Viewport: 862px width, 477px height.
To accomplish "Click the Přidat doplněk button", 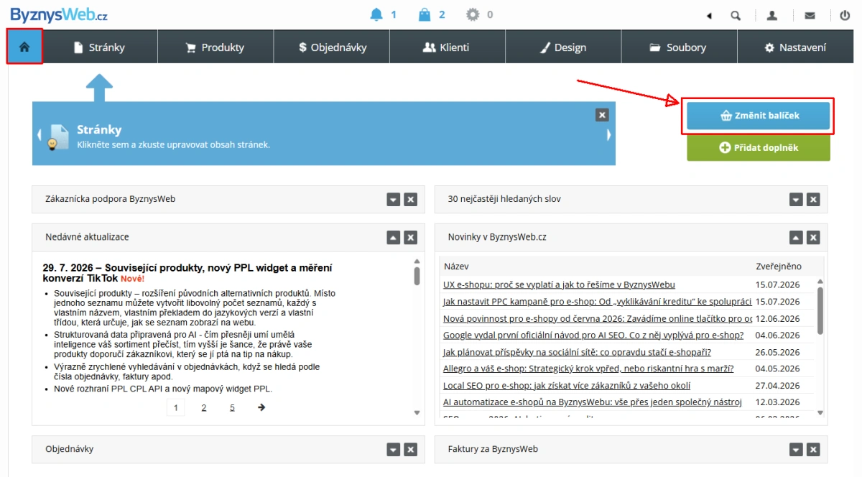I will pyautogui.click(x=759, y=147).
